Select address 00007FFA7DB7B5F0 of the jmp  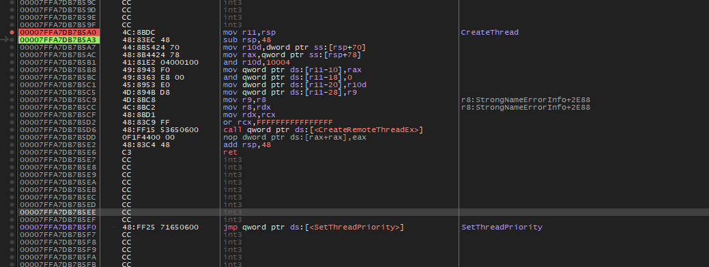click(x=58, y=227)
